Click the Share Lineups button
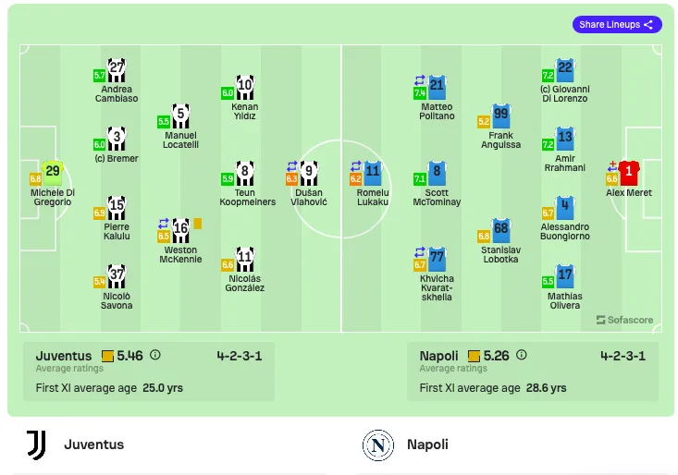Screen dimensions: 678x475 coord(617,25)
